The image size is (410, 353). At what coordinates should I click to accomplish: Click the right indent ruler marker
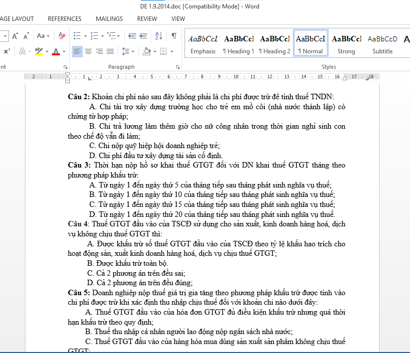345,78
